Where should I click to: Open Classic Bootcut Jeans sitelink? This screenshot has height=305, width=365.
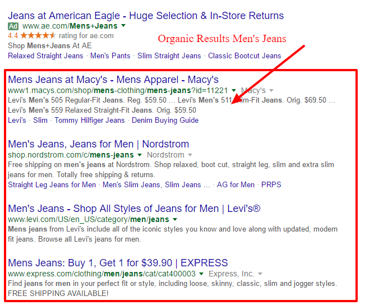tap(244, 56)
